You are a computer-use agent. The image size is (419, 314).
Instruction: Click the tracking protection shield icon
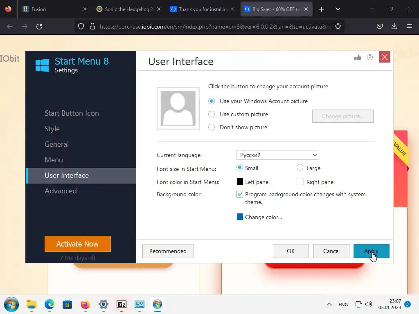(81, 26)
